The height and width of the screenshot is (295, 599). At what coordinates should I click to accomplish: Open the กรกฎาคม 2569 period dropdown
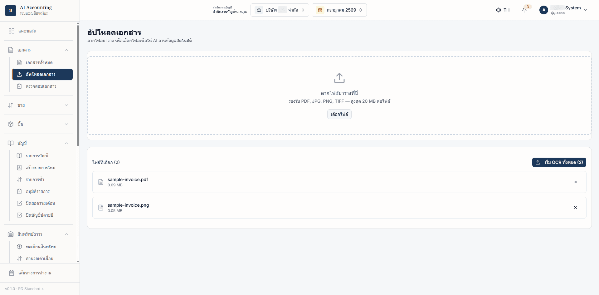click(x=339, y=10)
